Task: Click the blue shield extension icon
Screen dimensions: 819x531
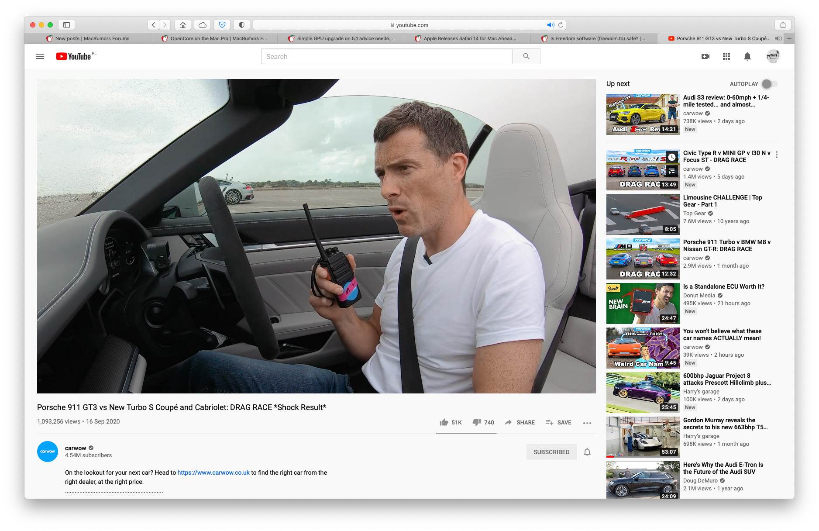Action: click(x=222, y=25)
